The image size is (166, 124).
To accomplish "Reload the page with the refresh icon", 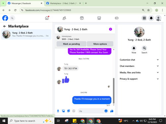I will point(15,10).
